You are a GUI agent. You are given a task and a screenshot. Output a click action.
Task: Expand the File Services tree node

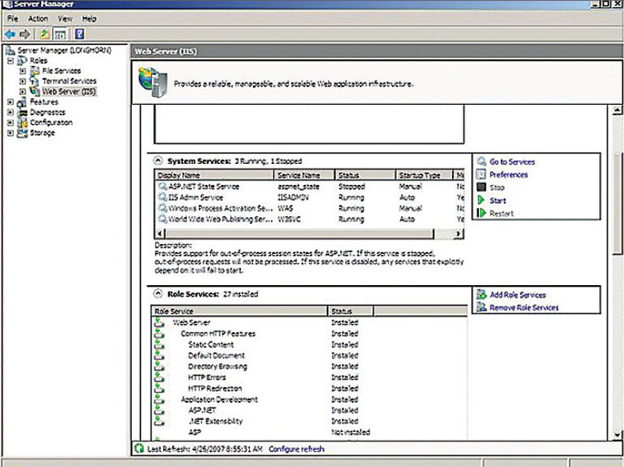point(23,71)
